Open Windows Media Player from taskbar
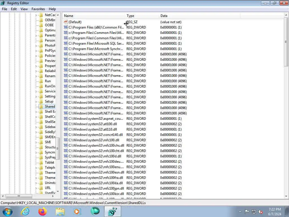 tap(77, 211)
